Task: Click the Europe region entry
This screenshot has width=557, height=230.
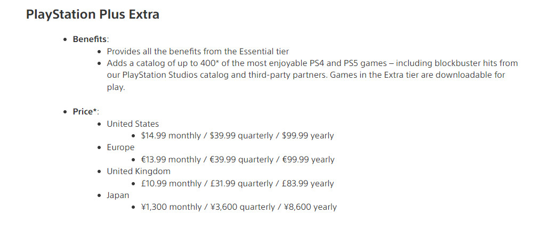Action: (x=120, y=147)
